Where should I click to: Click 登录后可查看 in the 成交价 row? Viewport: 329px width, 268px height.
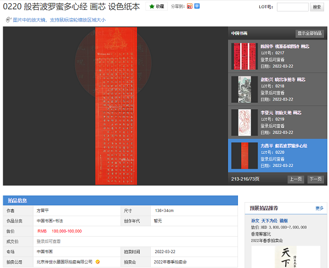click(48, 241)
